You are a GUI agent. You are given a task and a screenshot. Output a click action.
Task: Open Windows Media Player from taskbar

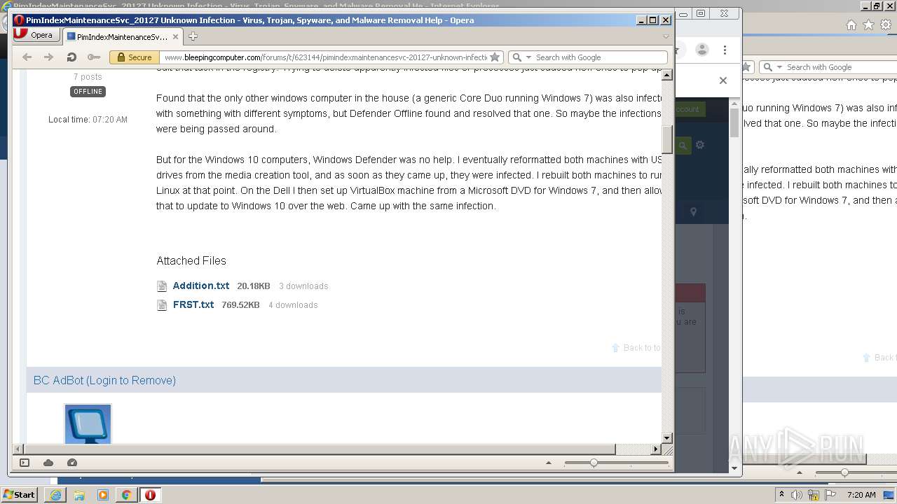(x=103, y=495)
